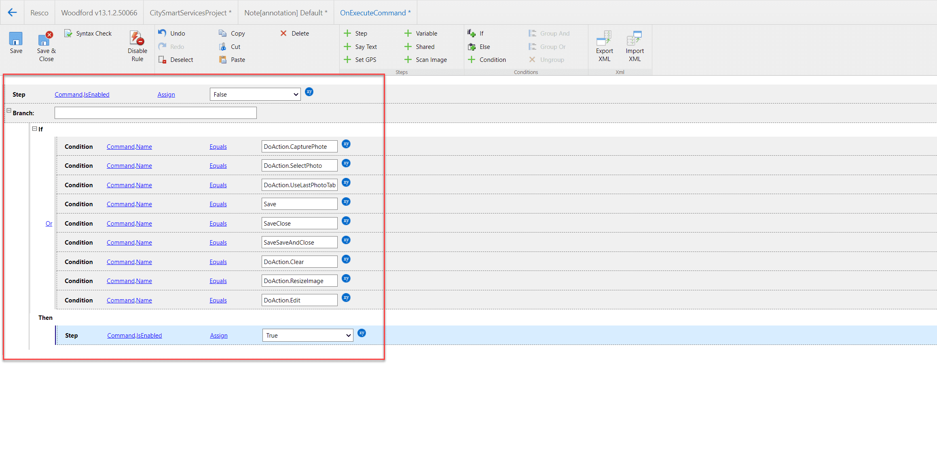Click Equals link for DoAction.SelectPhoto condition
This screenshot has height=465, width=937.
pos(218,166)
